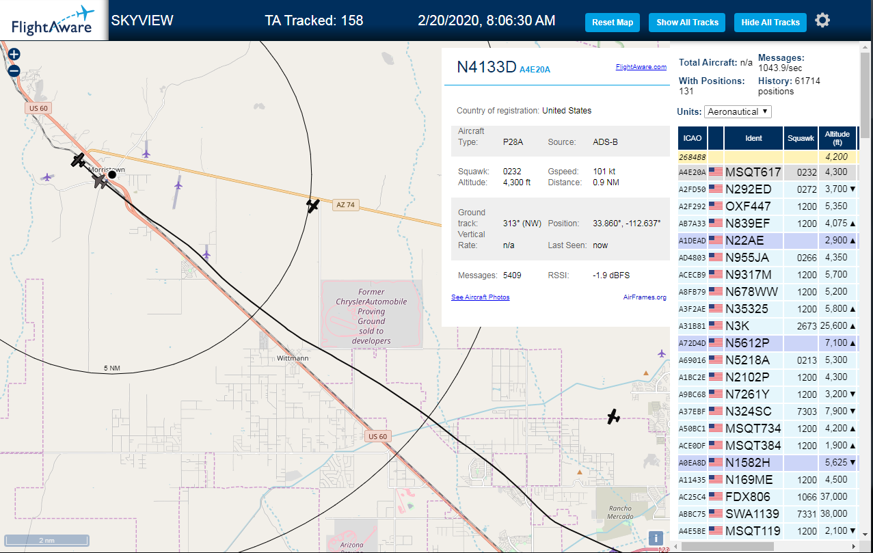Click US flag in N3K row
The height and width of the screenshot is (553, 873).
click(716, 326)
